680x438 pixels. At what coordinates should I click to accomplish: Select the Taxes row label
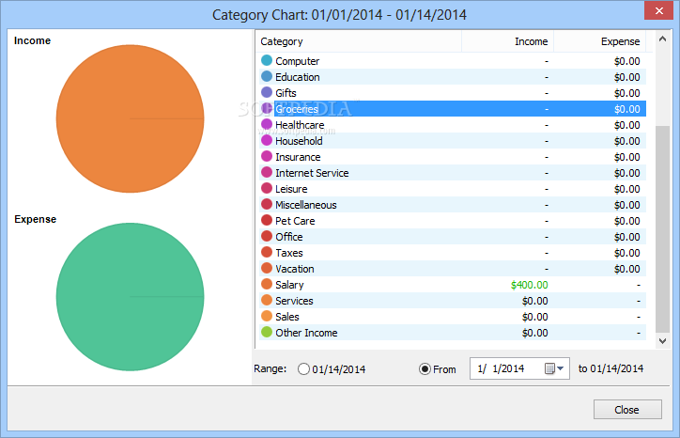[x=289, y=253]
